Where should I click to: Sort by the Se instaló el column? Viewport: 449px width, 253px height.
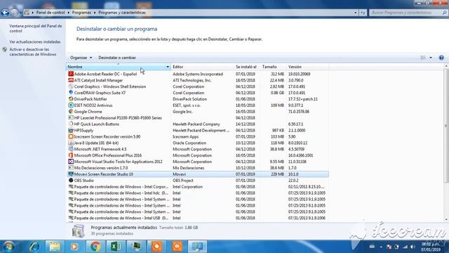tap(247, 67)
